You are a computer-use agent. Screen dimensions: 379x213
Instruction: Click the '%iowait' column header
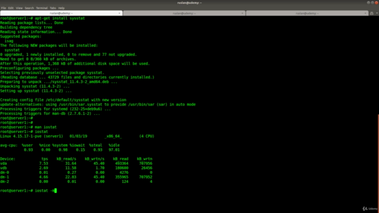click(77, 145)
